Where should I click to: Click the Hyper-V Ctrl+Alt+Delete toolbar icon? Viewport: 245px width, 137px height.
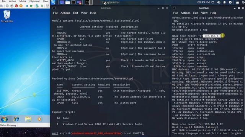[x=2, y=6]
